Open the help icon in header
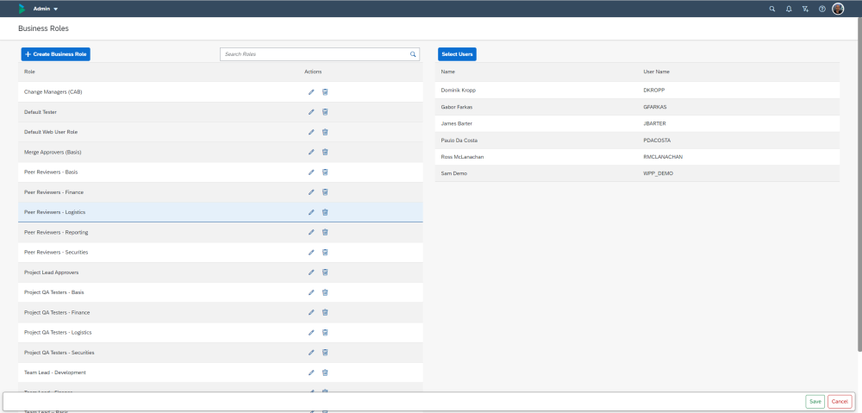The width and height of the screenshot is (862, 413). click(x=821, y=9)
